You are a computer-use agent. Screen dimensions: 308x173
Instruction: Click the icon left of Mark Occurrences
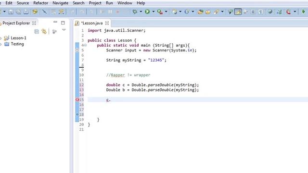point(230,12)
